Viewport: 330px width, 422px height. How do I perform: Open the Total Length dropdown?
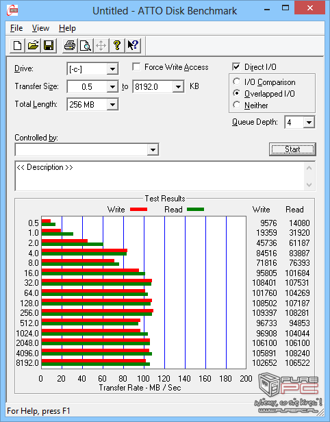tap(112, 104)
